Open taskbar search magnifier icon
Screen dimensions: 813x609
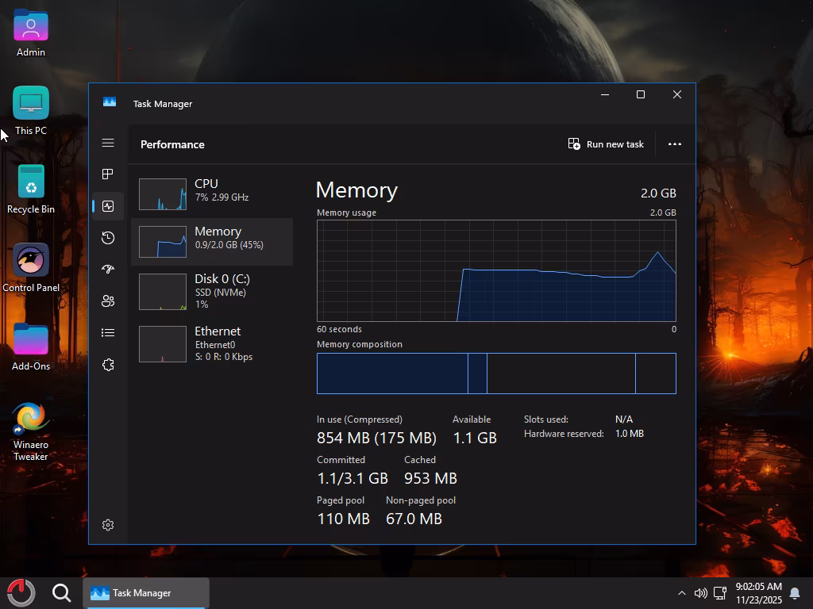pos(61,592)
